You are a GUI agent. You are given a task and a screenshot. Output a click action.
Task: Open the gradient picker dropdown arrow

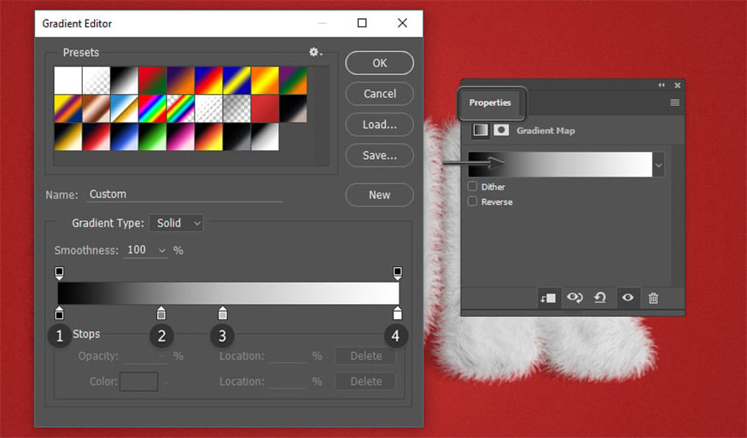(658, 165)
